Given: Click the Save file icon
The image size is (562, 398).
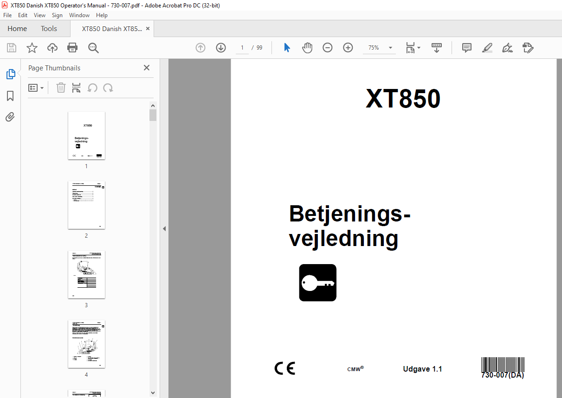Looking at the screenshot, I should (x=12, y=48).
